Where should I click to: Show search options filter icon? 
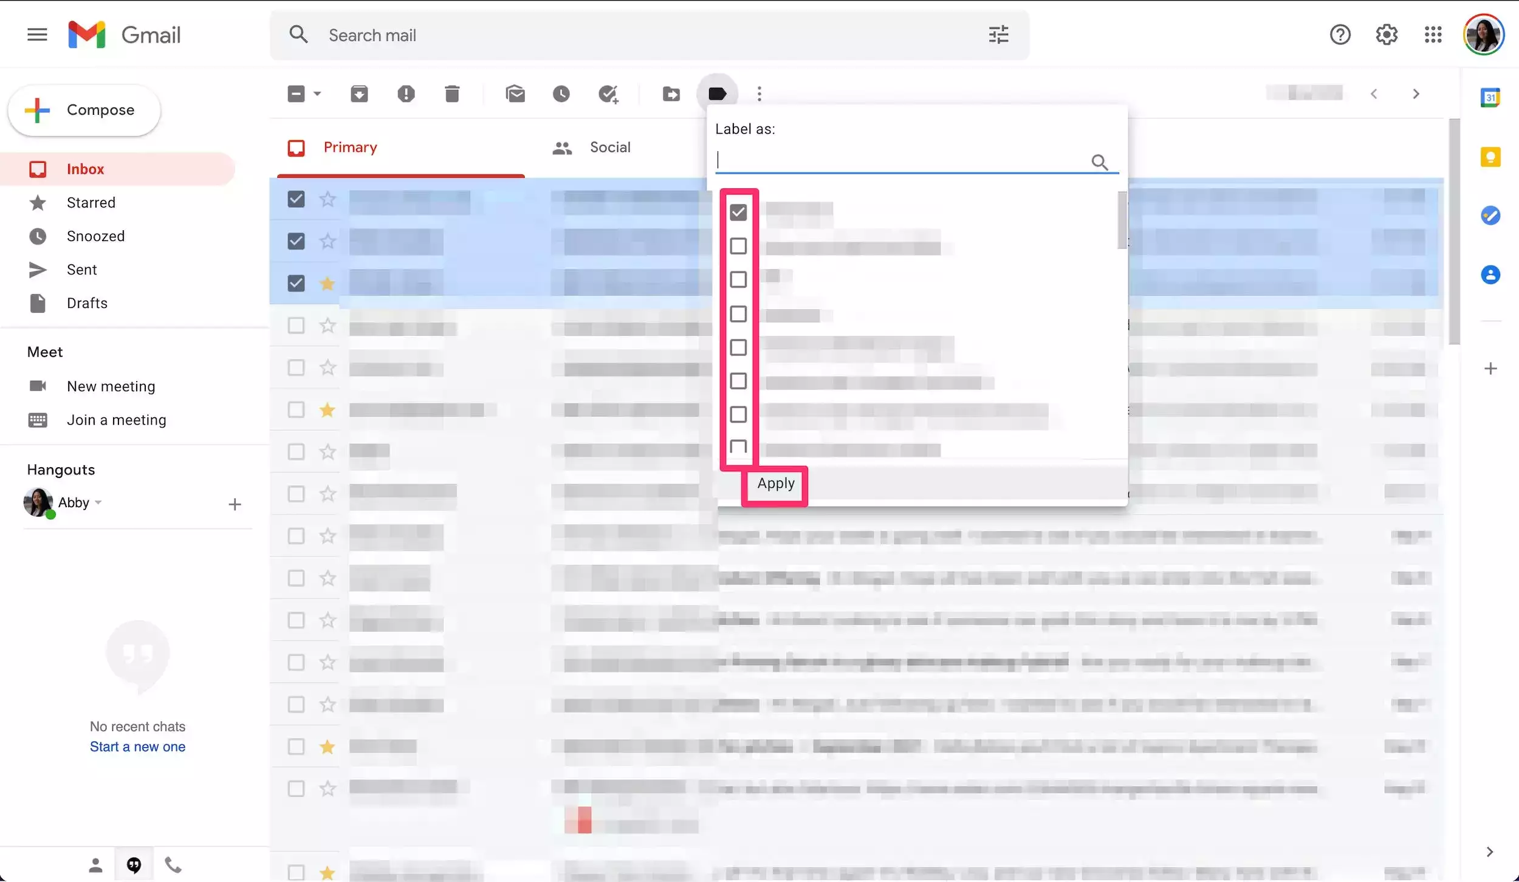click(x=998, y=35)
